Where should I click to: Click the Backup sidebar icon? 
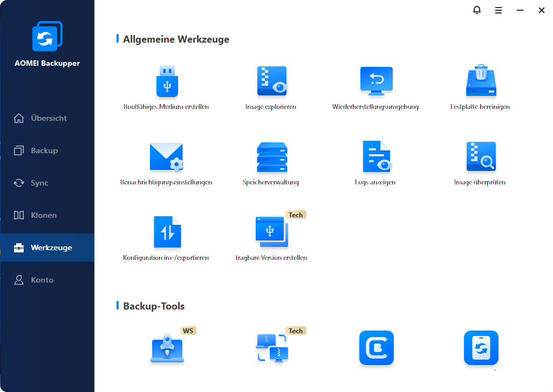click(19, 151)
